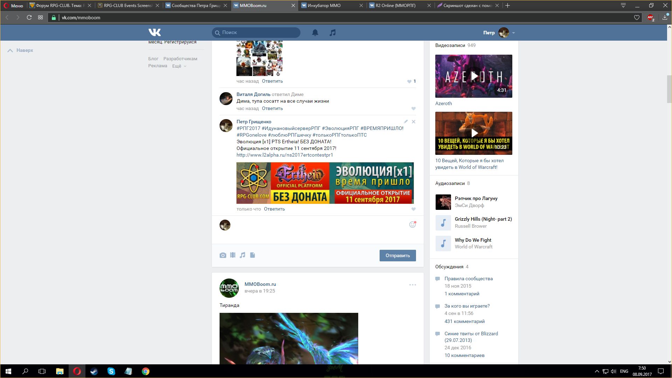Attach a photo using camera icon

[223, 255]
